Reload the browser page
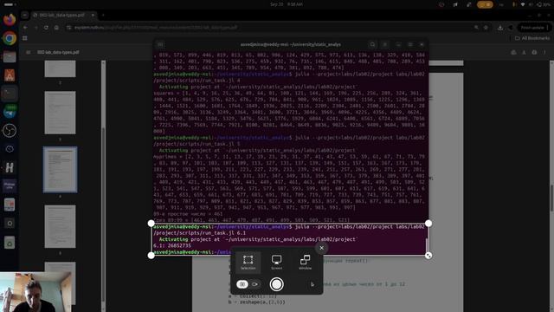This screenshot has width=554, height=312. 46,27
